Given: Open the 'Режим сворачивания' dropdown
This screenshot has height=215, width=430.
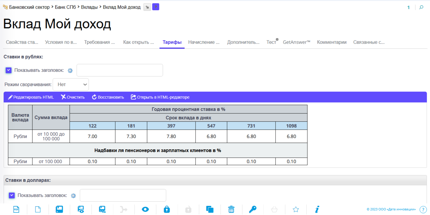Looking at the screenshot, I should click(71, 85).
